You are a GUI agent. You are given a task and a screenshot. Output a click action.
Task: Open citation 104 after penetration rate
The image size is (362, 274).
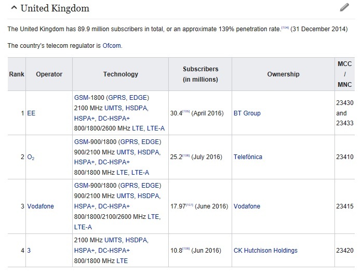click(x=285, y=27)
